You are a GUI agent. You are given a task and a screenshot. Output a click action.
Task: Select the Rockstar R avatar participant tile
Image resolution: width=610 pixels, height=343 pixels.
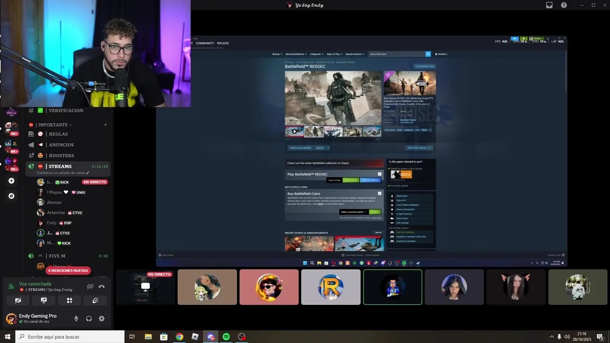click(331, 287)
